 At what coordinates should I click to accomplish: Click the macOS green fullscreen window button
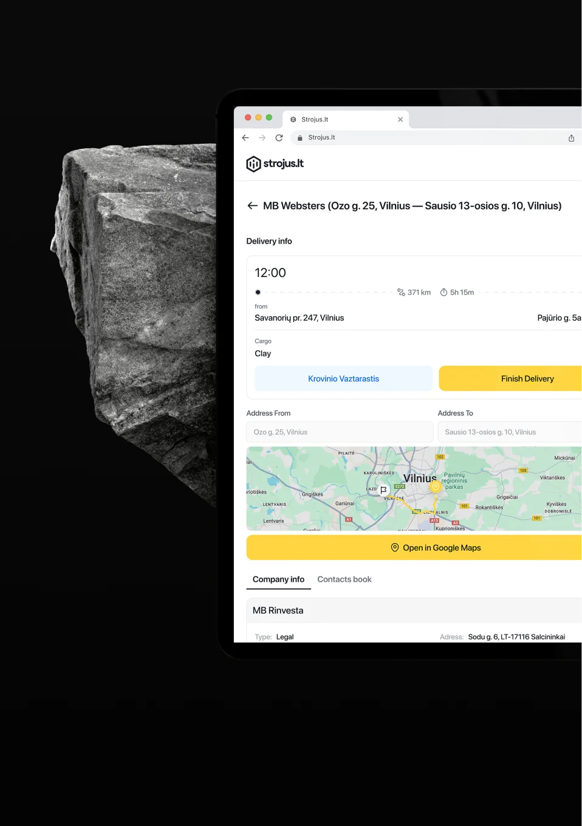269,117
